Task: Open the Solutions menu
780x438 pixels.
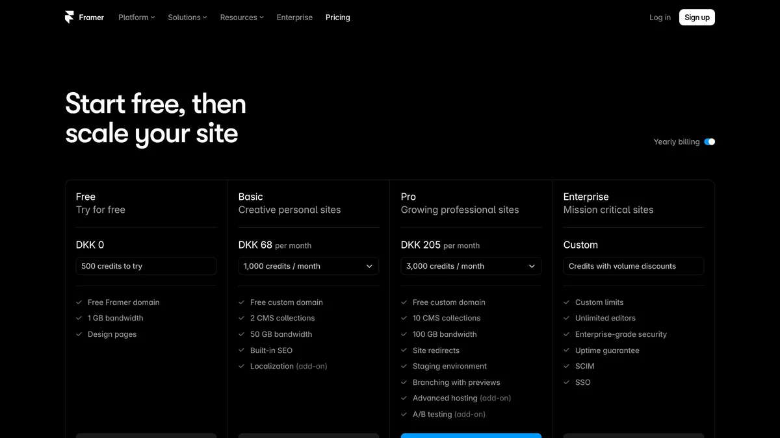Action: [187, 18]
